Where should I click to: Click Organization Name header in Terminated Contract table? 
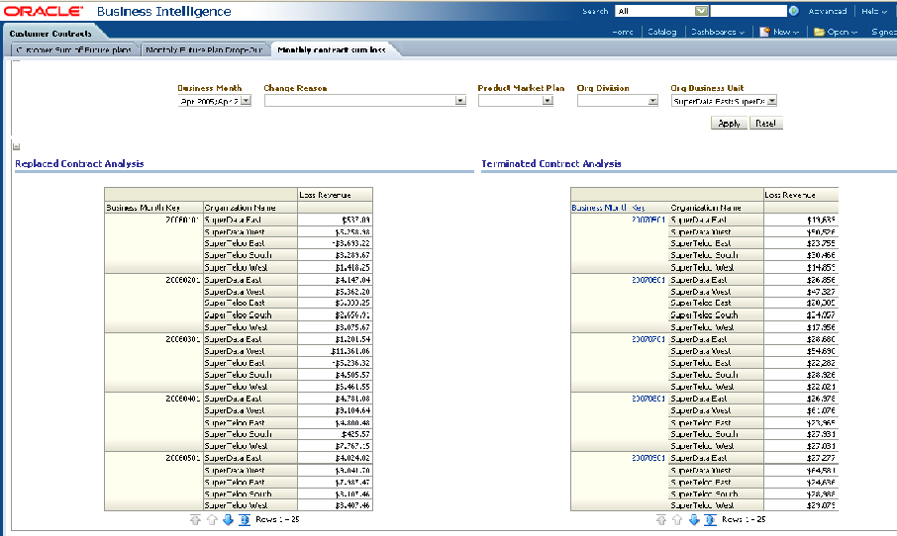[x=706, y=208]
